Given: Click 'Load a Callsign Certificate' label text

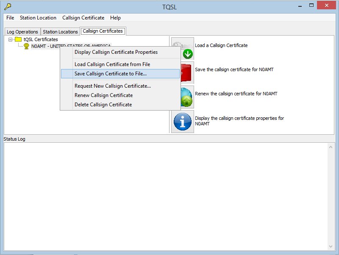Looking at the screenshot, I should (221, 45).
